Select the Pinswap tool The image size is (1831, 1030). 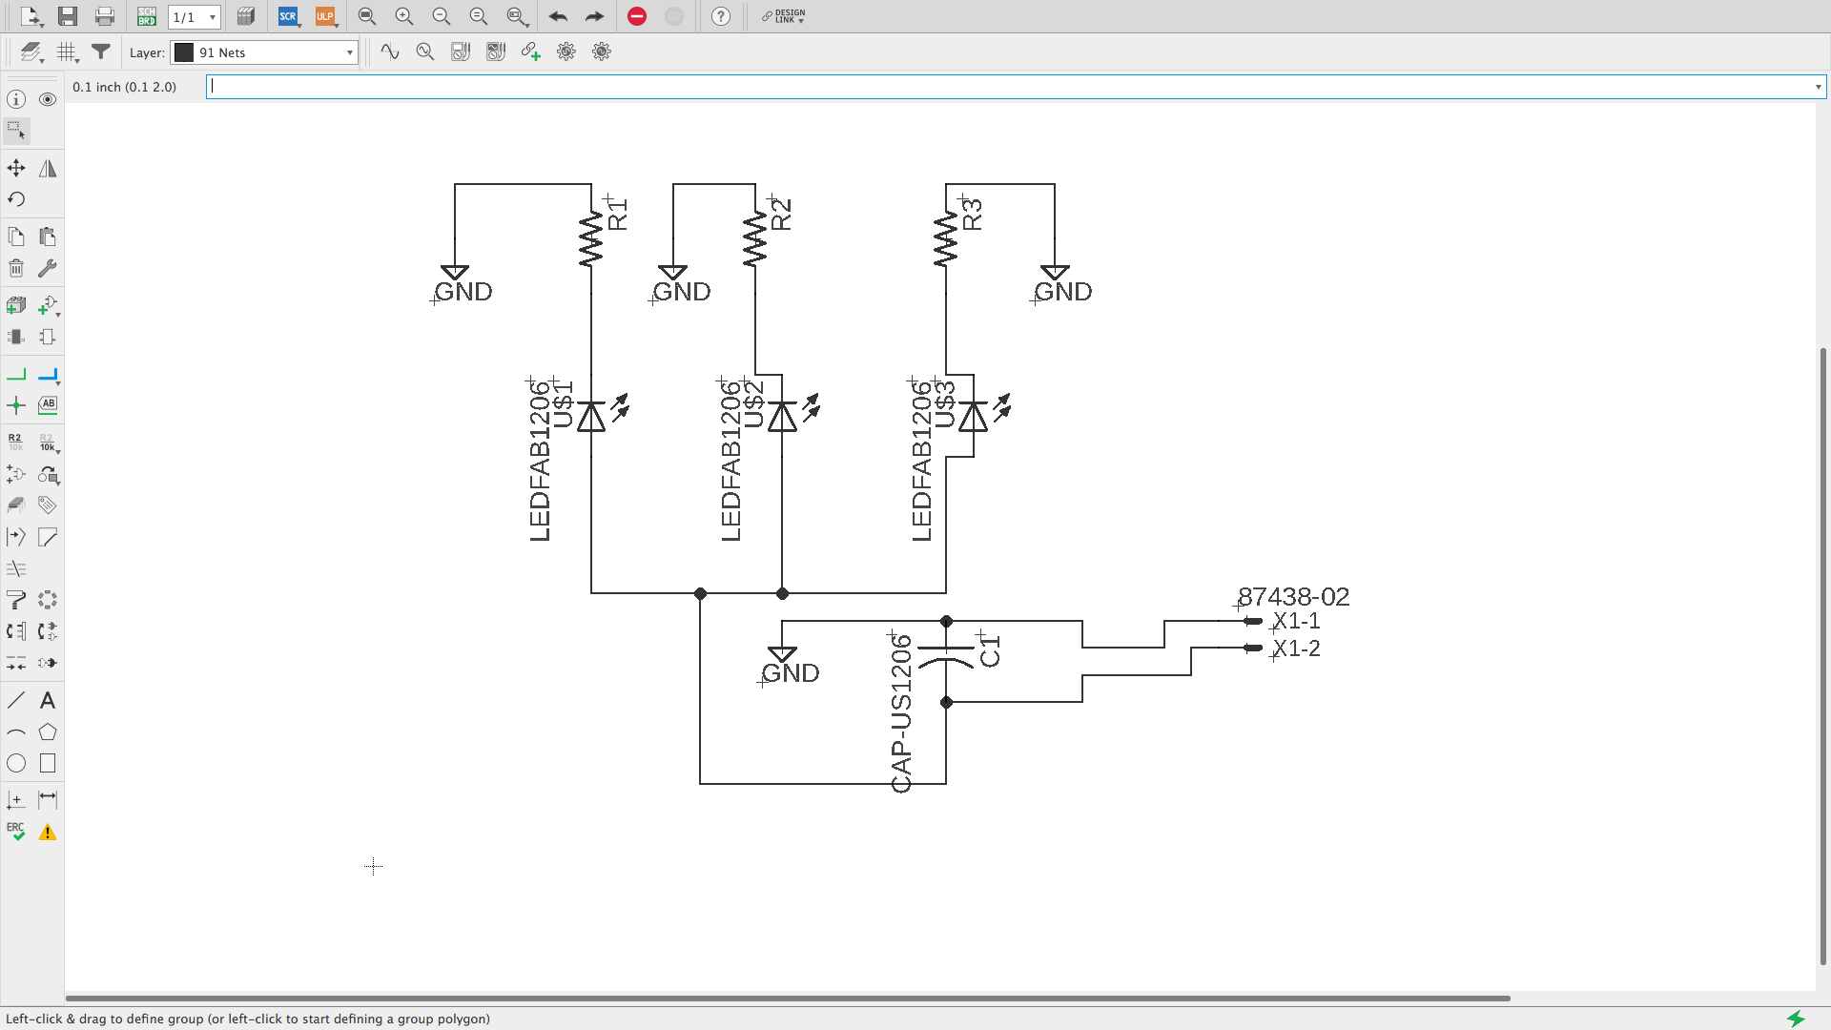coord(16,631)
